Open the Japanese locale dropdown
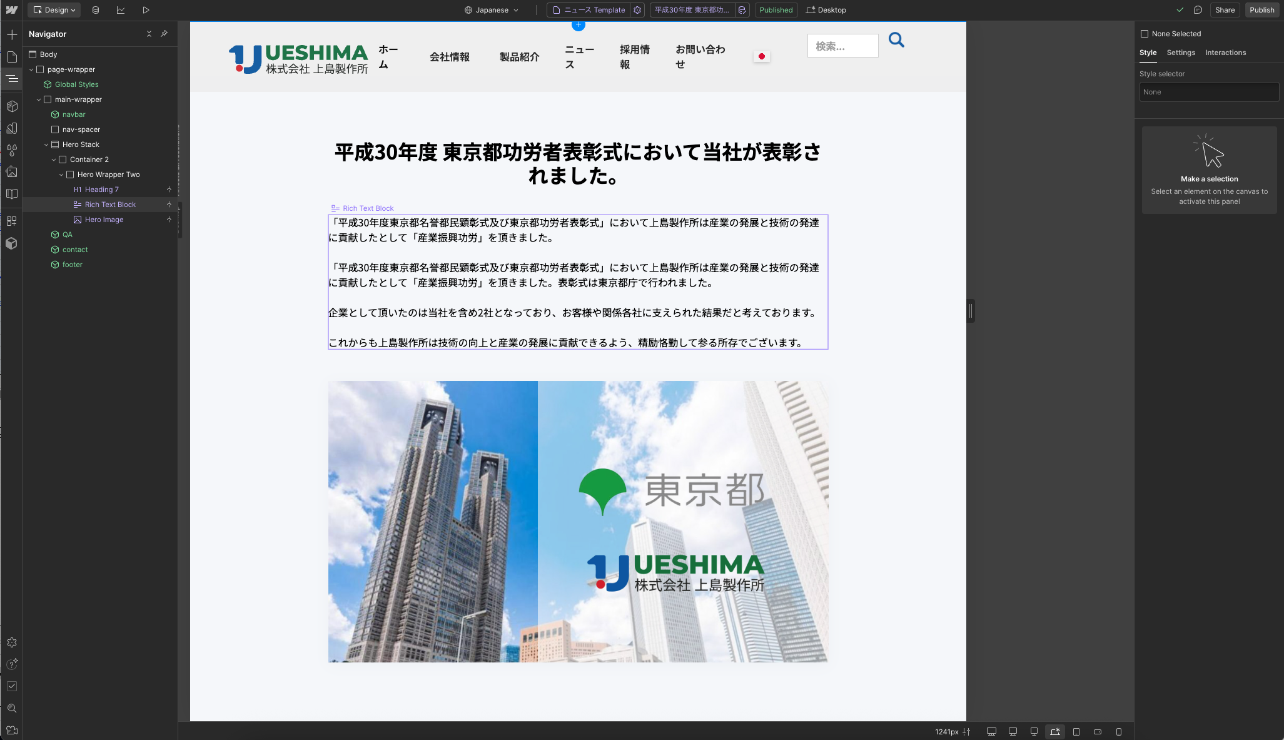 click(x=492, y=10)
